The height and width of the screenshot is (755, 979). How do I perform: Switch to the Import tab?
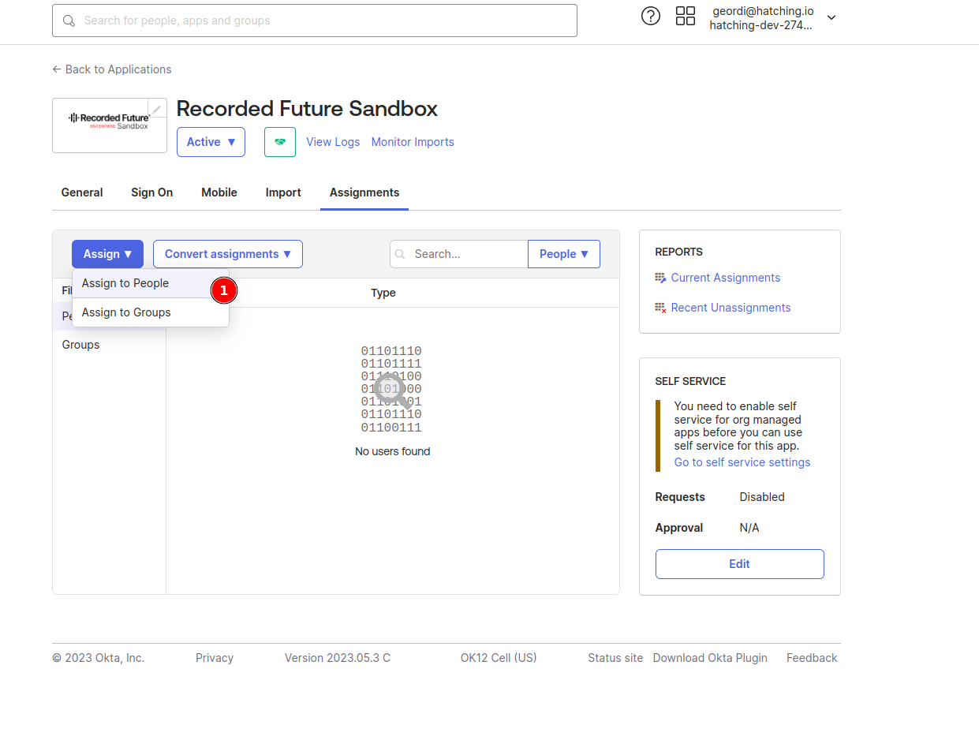coord(282,192)
